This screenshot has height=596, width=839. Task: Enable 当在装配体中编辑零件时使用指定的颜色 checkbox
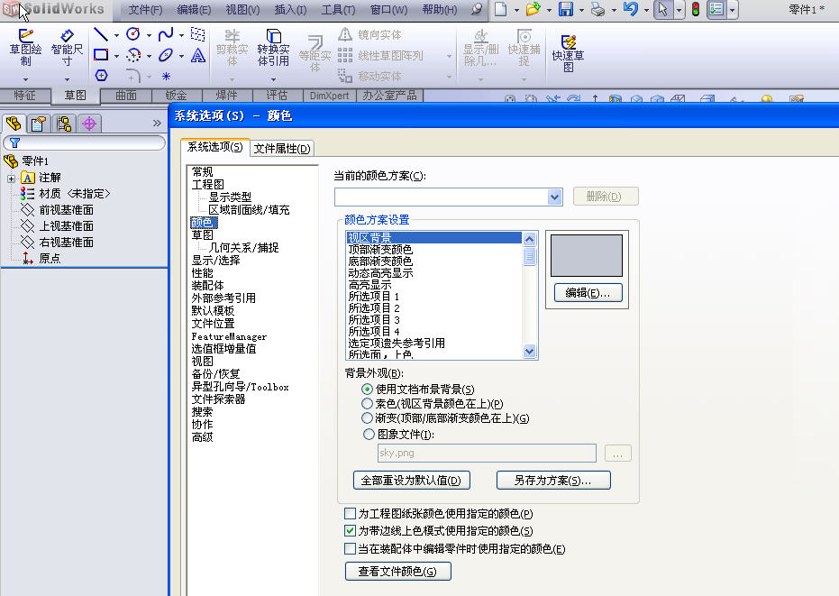350,549
